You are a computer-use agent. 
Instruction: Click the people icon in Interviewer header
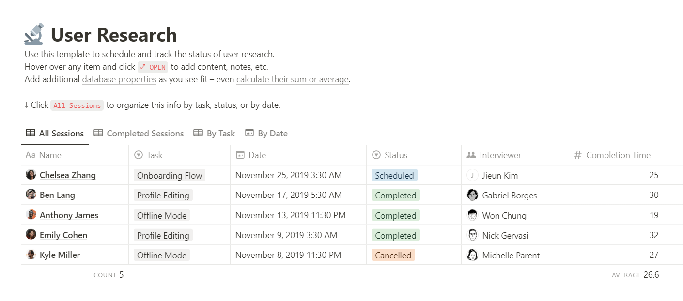coord(471,155)
